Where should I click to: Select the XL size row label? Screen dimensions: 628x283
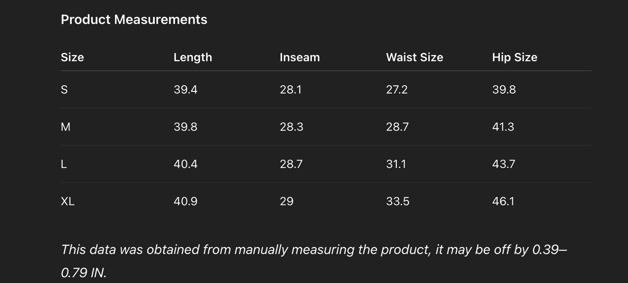tap(68, 201)
